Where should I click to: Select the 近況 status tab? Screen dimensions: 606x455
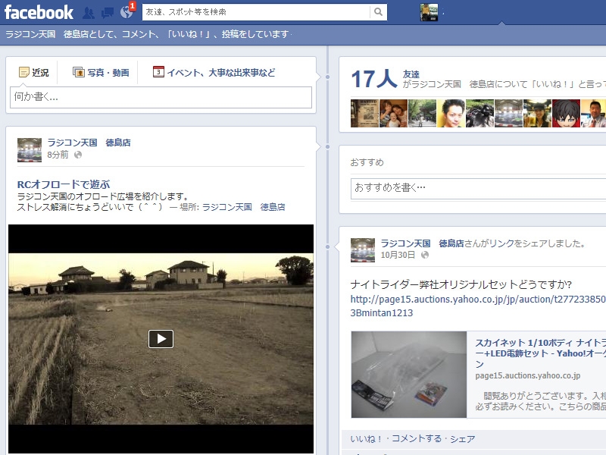click(x=34, y=73)
